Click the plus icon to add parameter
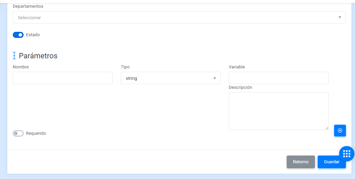 tap(340, 130)
